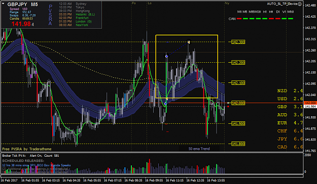Click the large red 141.98 bid price

pyautogui.click(x=21, y=24)
